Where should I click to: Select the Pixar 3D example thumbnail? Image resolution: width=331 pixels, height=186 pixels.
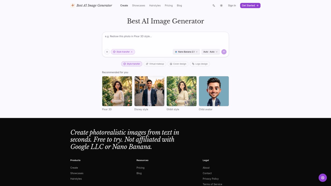point(117,91)
